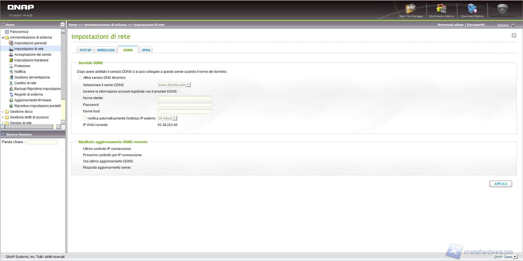This screenshot has width=523, height=261.
Task: Launch Multimedia Station icon
Action: pyautogui.click(x=441, y=10)
